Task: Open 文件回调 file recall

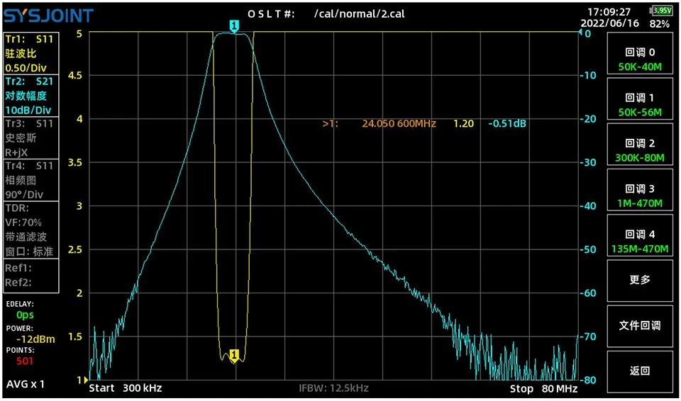Action: point(640,326)
